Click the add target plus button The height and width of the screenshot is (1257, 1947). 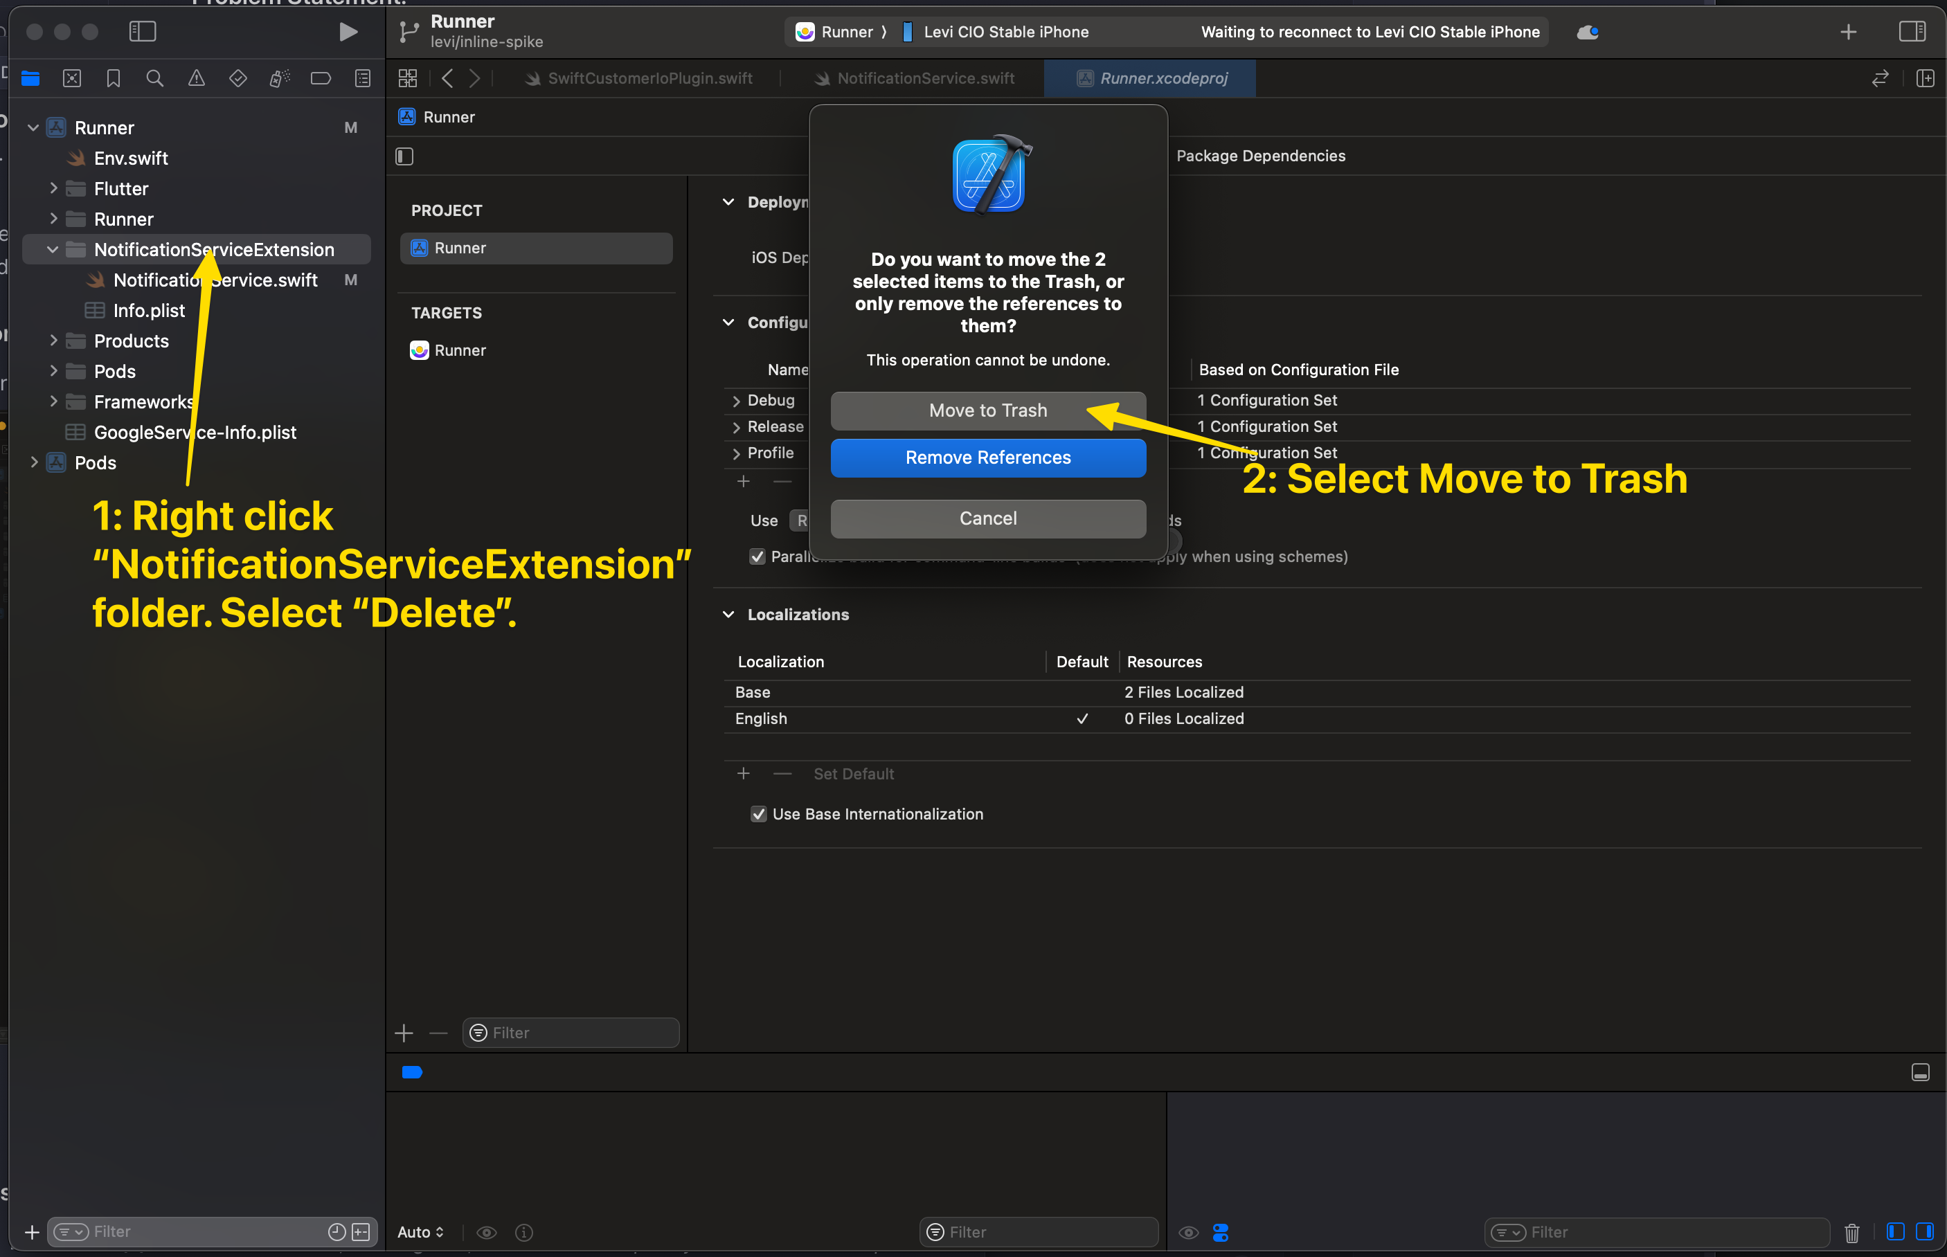pyautogui.click(x=404, y=1033)
